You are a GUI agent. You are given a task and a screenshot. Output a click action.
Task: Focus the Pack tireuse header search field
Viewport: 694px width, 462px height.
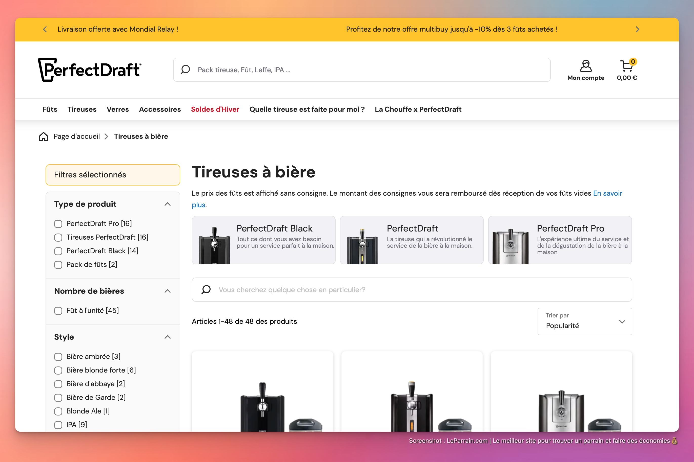tap(369, 70)
